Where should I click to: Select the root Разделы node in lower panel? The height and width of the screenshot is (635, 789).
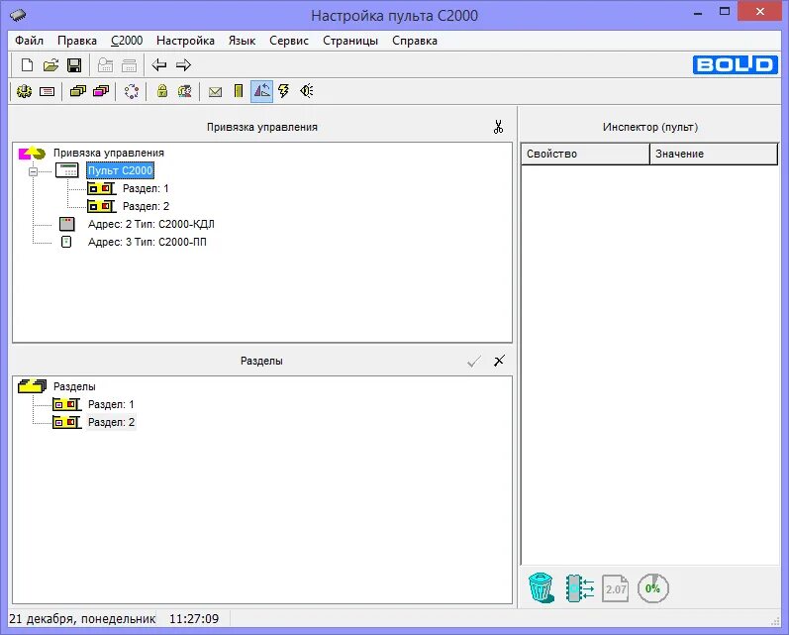[74, 386]
